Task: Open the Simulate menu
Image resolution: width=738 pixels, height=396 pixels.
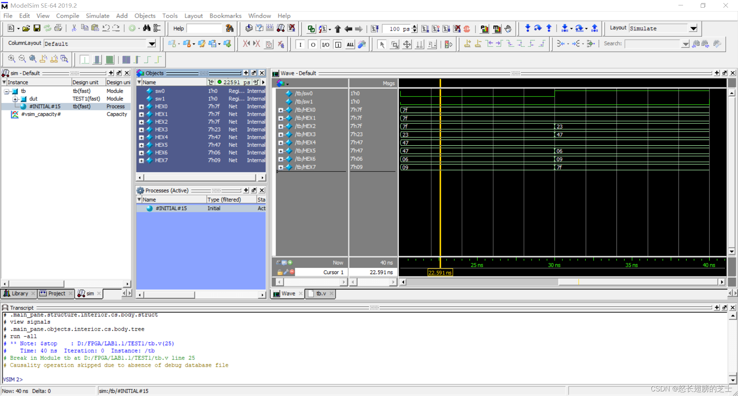Action: 97,16
